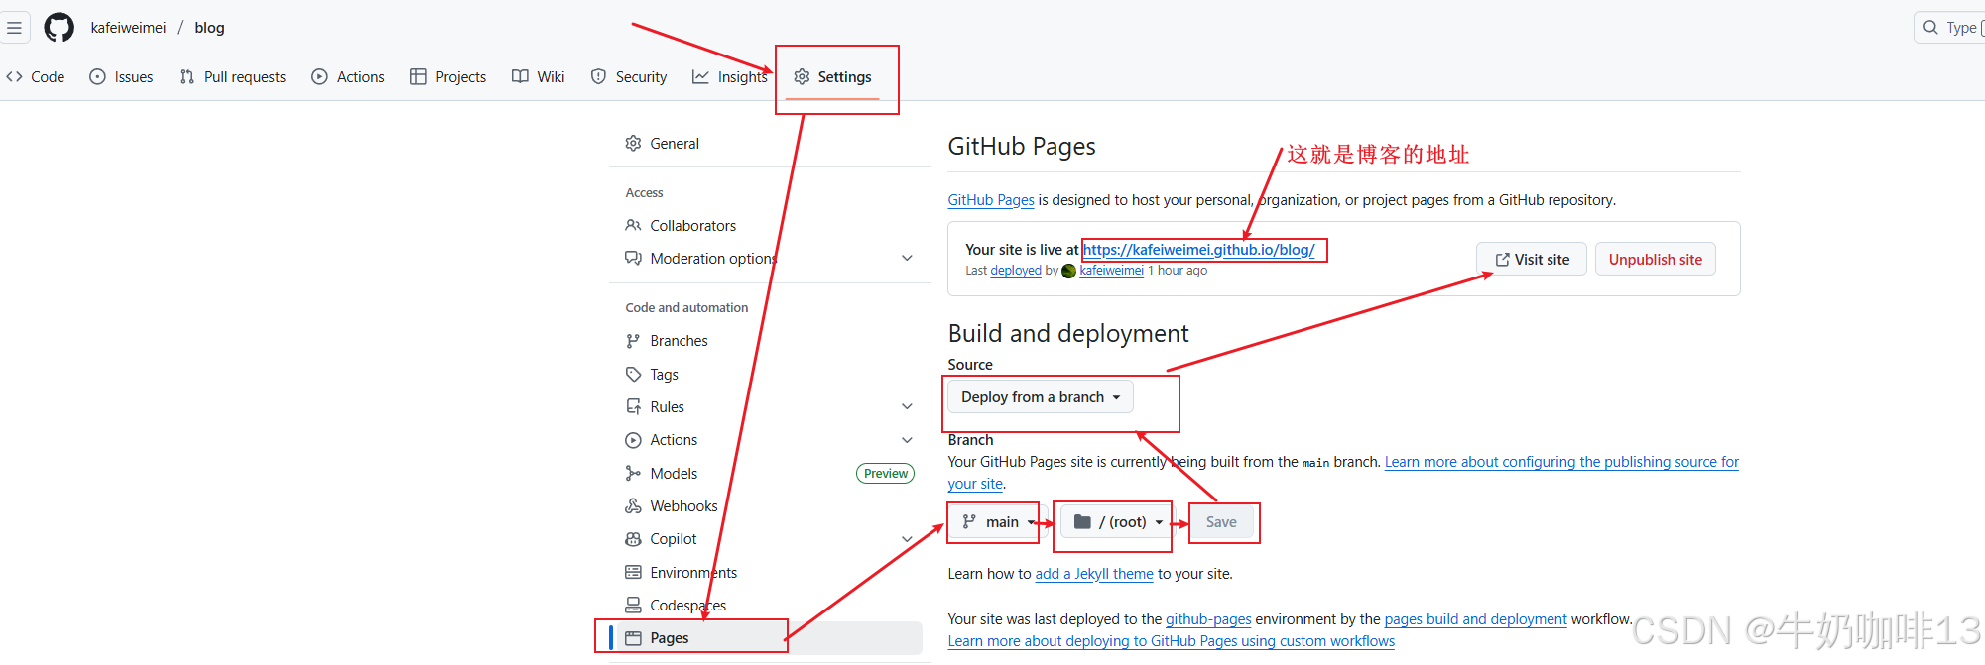
Task: Open the Security tab
Action: tap(629, 77)
